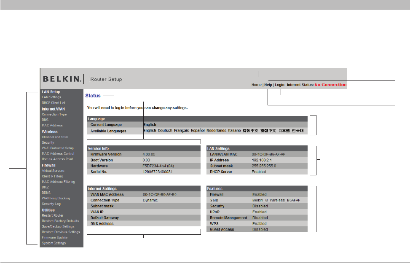Select Français as the language

point(181,131)
